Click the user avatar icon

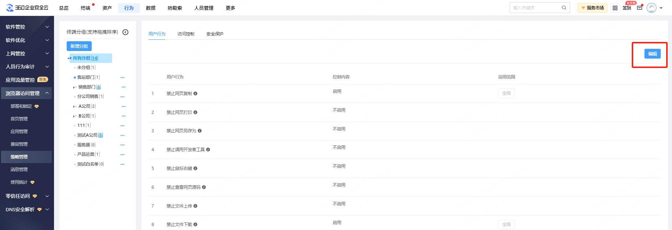coord(651,8)
